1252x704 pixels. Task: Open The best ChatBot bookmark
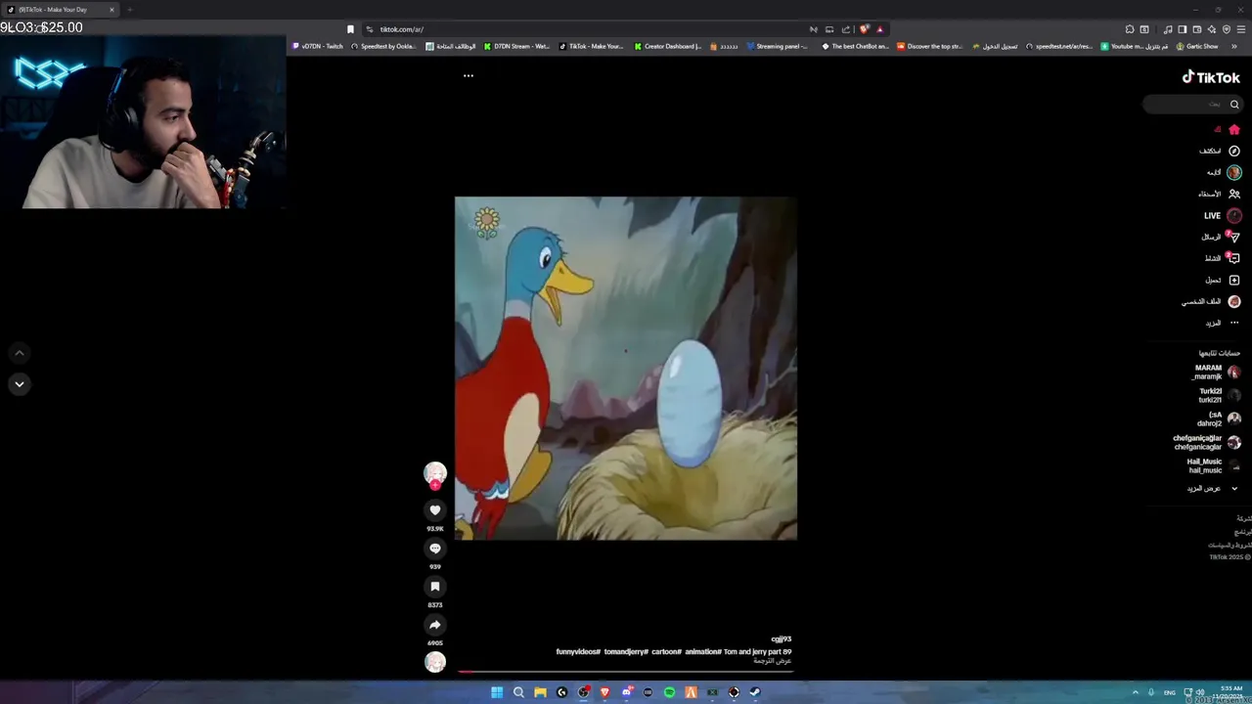pyautogui.click(x=856, y=46)
